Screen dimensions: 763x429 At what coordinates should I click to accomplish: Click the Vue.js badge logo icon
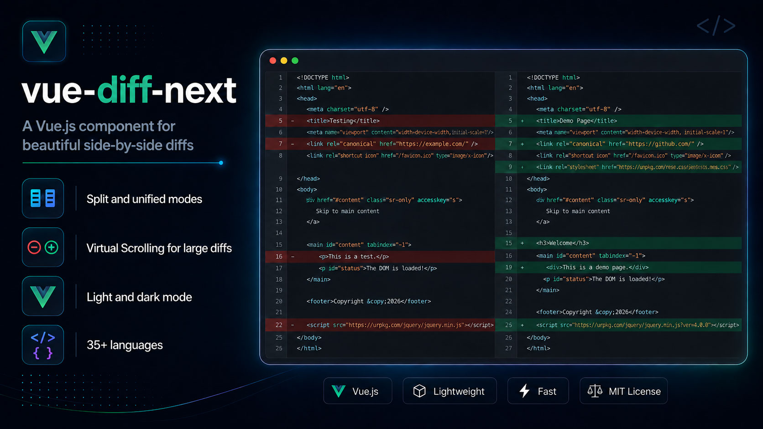(x=339, y=391)
